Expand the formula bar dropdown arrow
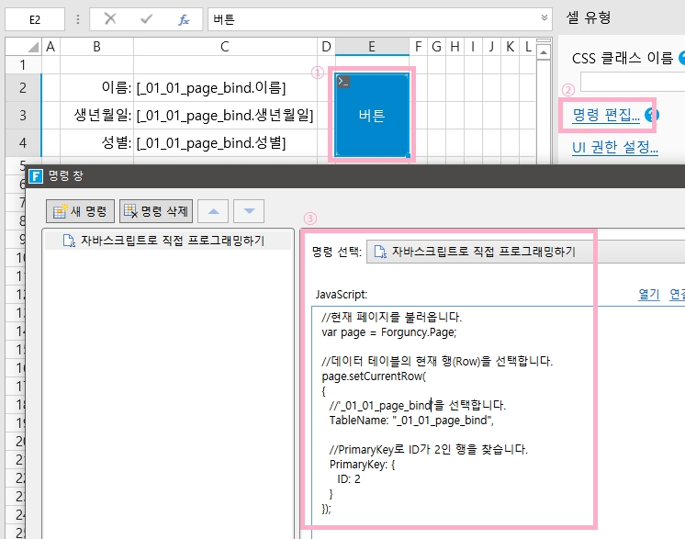685x539 pixels. tap(545, 18)
